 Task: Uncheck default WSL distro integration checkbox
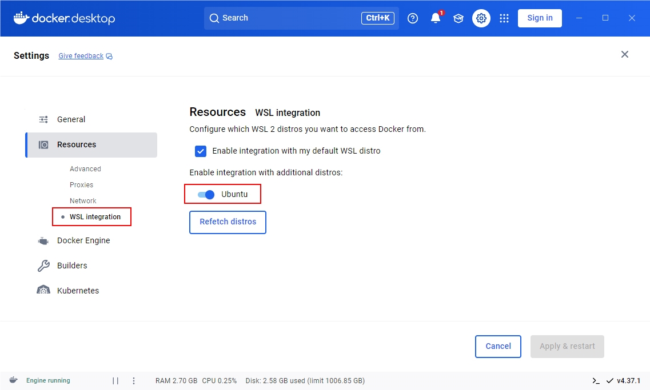(x=201, y=151)
